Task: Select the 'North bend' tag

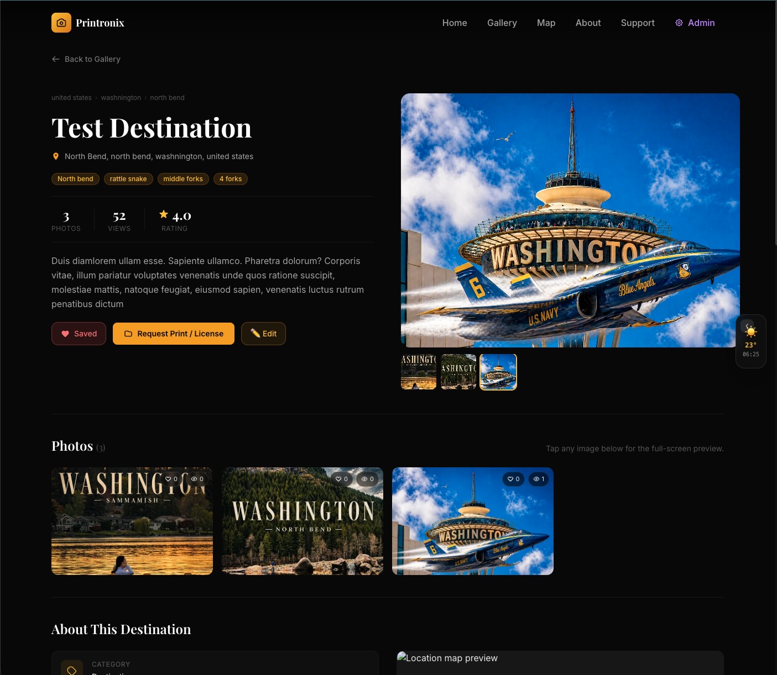Action: 75,179
